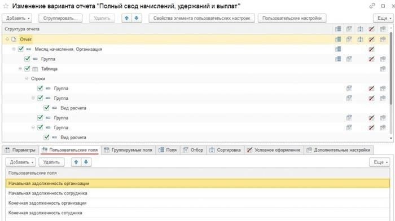
Task: Toggle first Вид расчета checkbox
Action: click(46, 108)
